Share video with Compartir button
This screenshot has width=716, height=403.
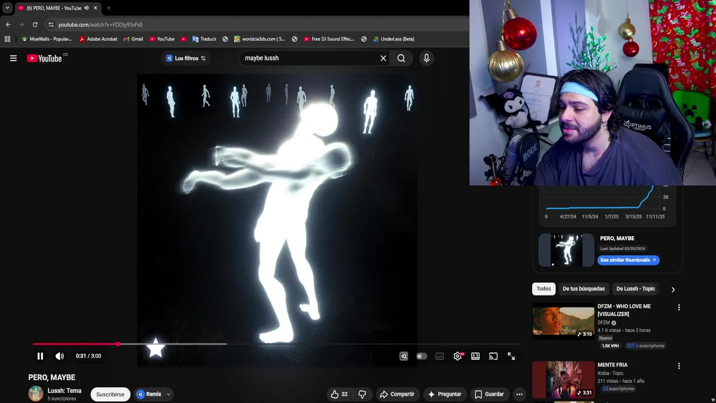tap(397, 394)
